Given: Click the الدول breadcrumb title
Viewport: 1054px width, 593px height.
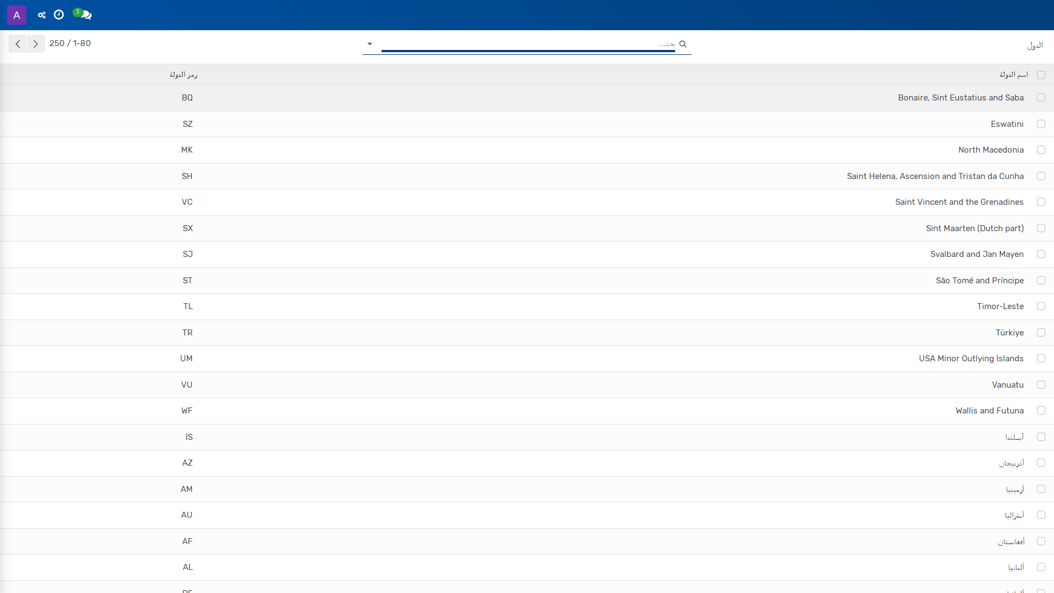Looking at the screenshot, I should tap(1035, 45).
